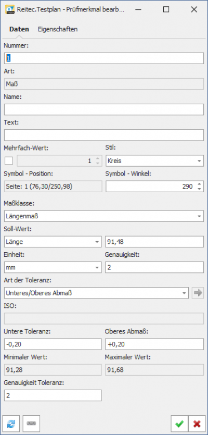Screen dimensions: 208x435
Task: Click the Reitec.Testplan app icon in title bar
Action: pos(10,10)
